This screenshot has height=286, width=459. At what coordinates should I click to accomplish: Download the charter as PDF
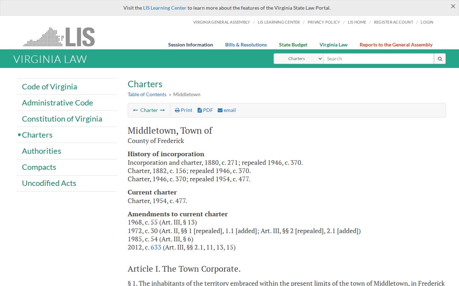click(x=205, y=110)
